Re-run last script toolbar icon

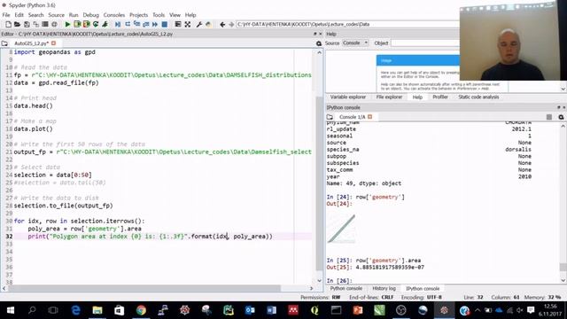[96, 24]
